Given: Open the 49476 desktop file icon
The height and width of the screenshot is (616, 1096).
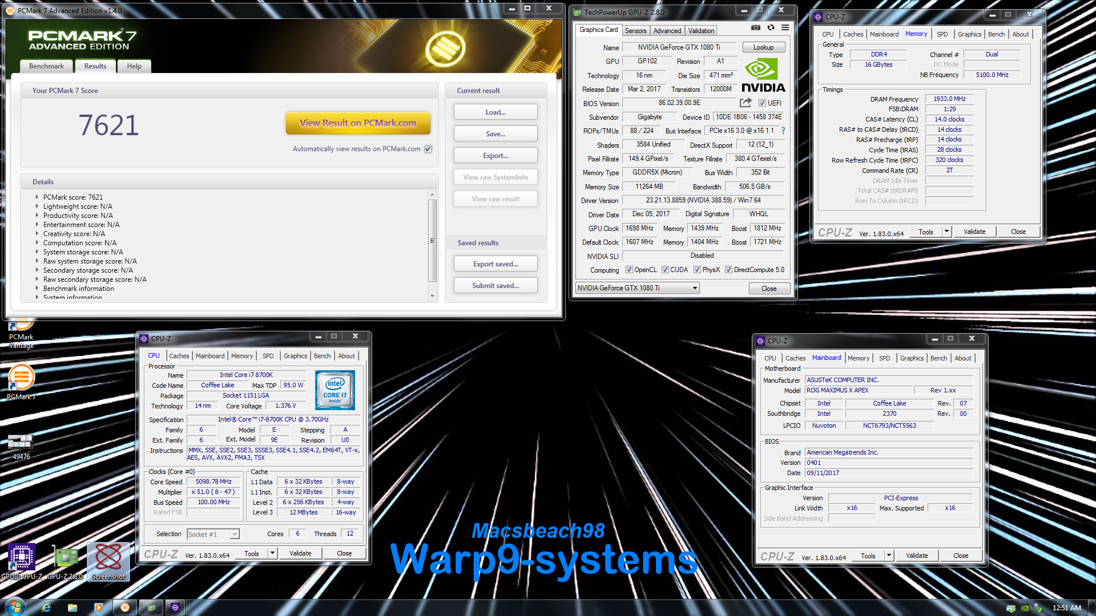Looking at the screenshot, I should 21,447.
